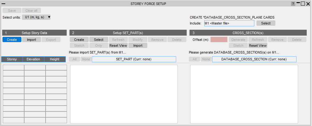Screen dimensions: 312x126
Task: Click Select button beside Include field
Action: click(265, 23)
